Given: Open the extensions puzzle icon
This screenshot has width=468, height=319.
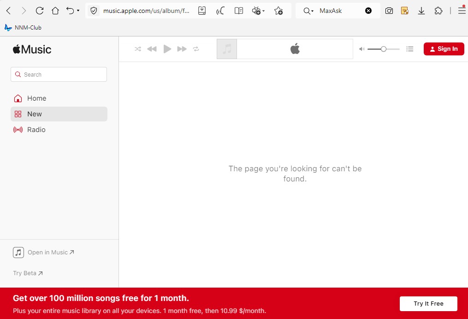Looking at the screenshot, I should pyautogui.click(x=438, y=11).
